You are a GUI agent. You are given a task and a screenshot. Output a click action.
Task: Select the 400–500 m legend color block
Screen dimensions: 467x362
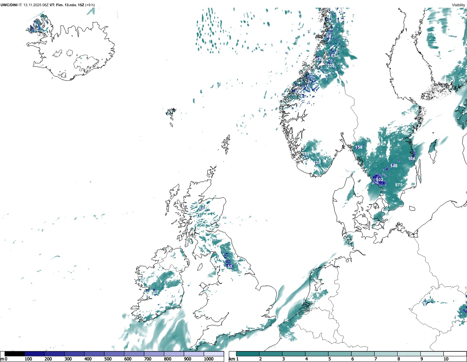point(94,354)
